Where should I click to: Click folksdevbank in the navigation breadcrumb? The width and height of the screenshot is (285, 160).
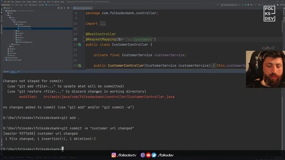coord(5,5)
